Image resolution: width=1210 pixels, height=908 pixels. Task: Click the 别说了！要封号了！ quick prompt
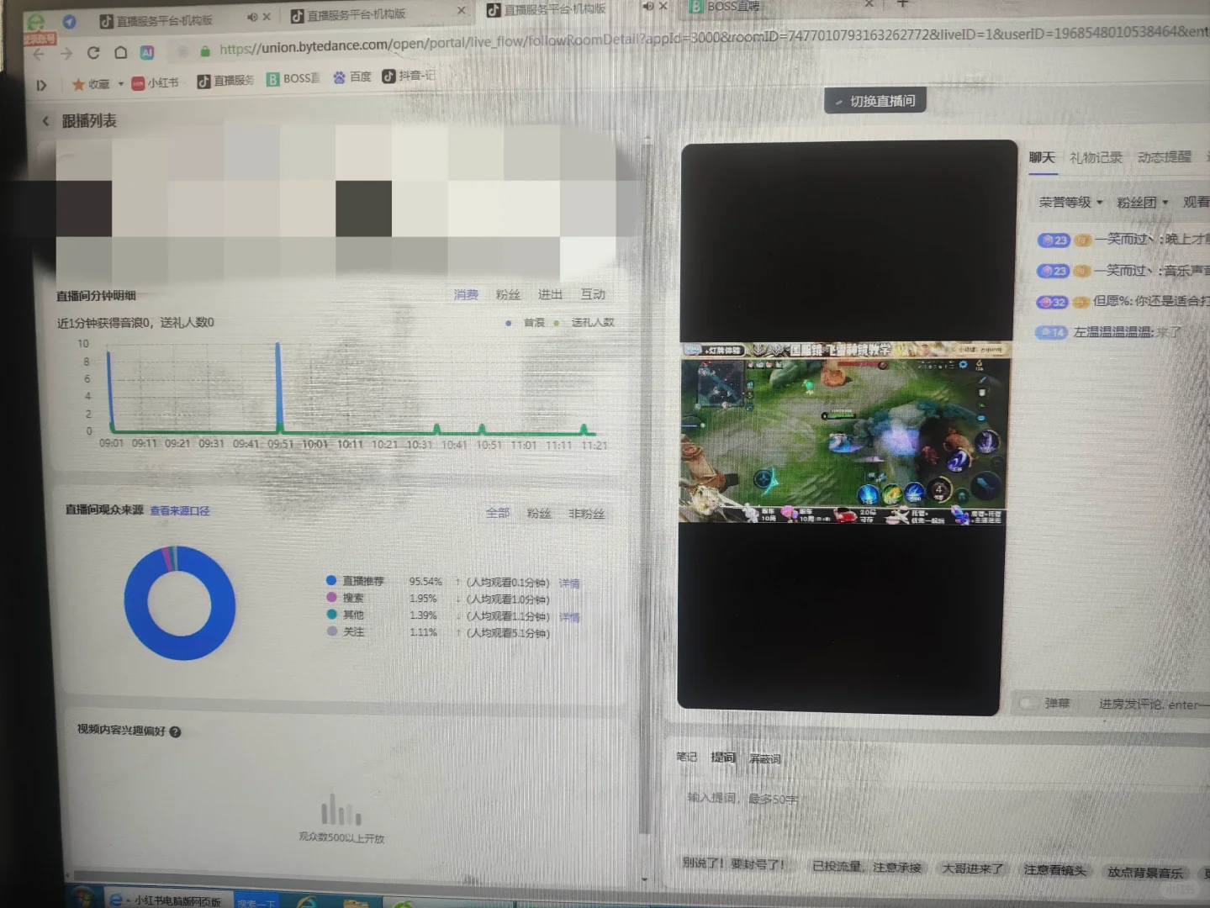pyautogui.click(x=733, y=863)
